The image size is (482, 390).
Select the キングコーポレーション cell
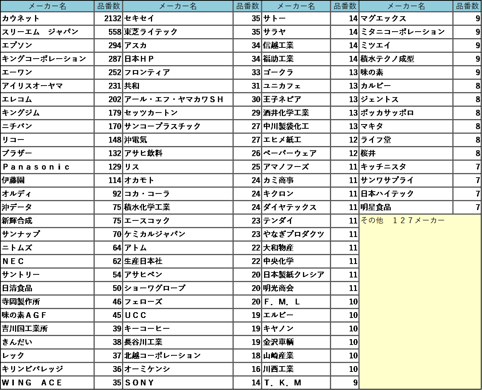tap(47, 59)
